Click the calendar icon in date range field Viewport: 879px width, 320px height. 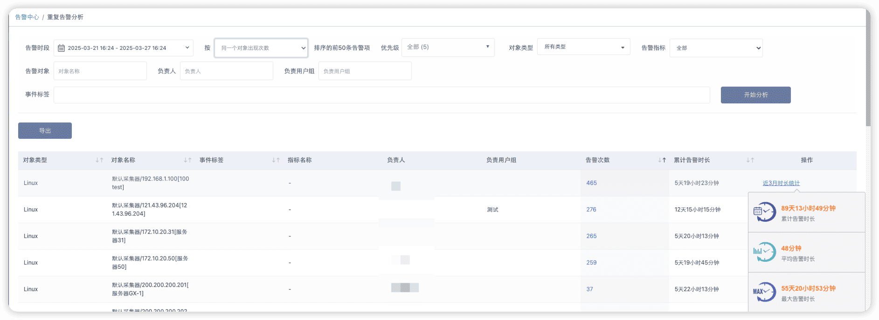(61, 48)
